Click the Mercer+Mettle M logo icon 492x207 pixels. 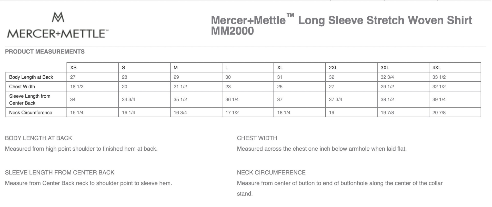(x=58, y=17)
